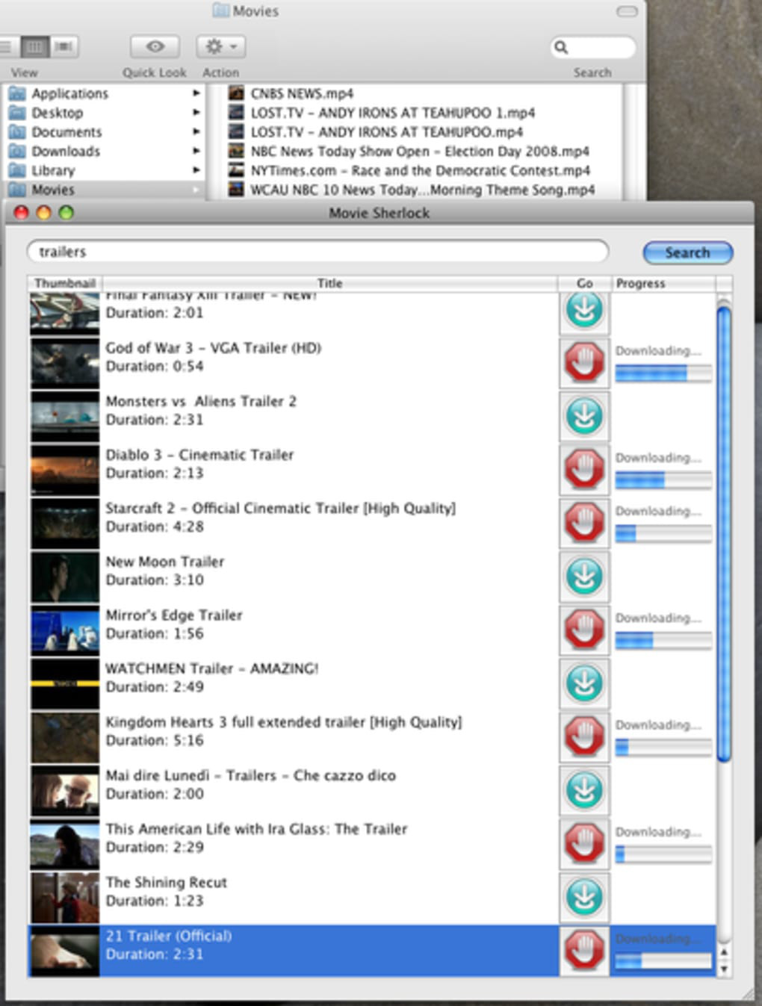
Task: Select the Documents folder in Finder
Action: coord(66,132)
